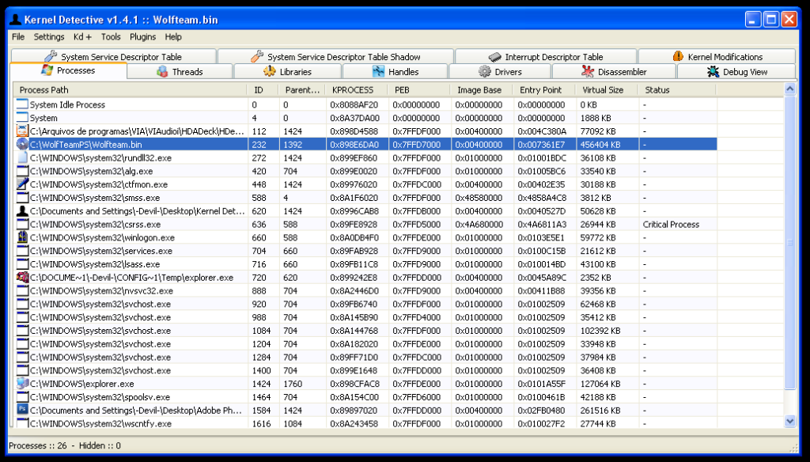Viewport: 810px width, 462px height.
Task: Open the Tools menu
Action: pos(111,36)
